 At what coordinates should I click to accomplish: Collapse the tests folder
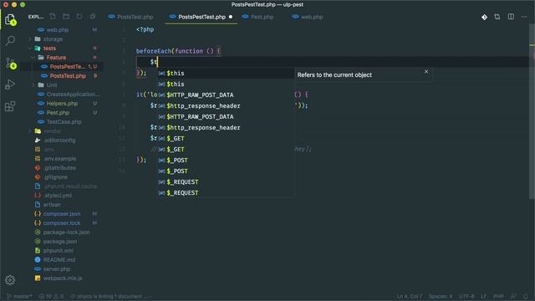click(49, 48)
